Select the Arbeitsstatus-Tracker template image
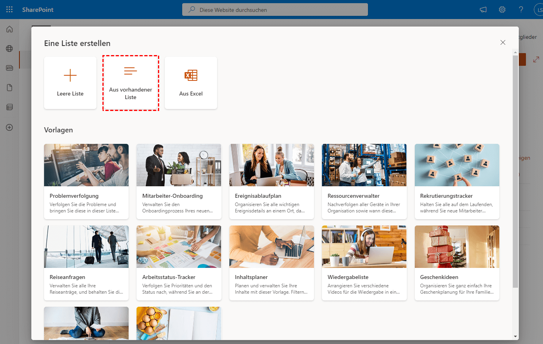The width and height of the screenshot is (543, 344). click(179, 247)
